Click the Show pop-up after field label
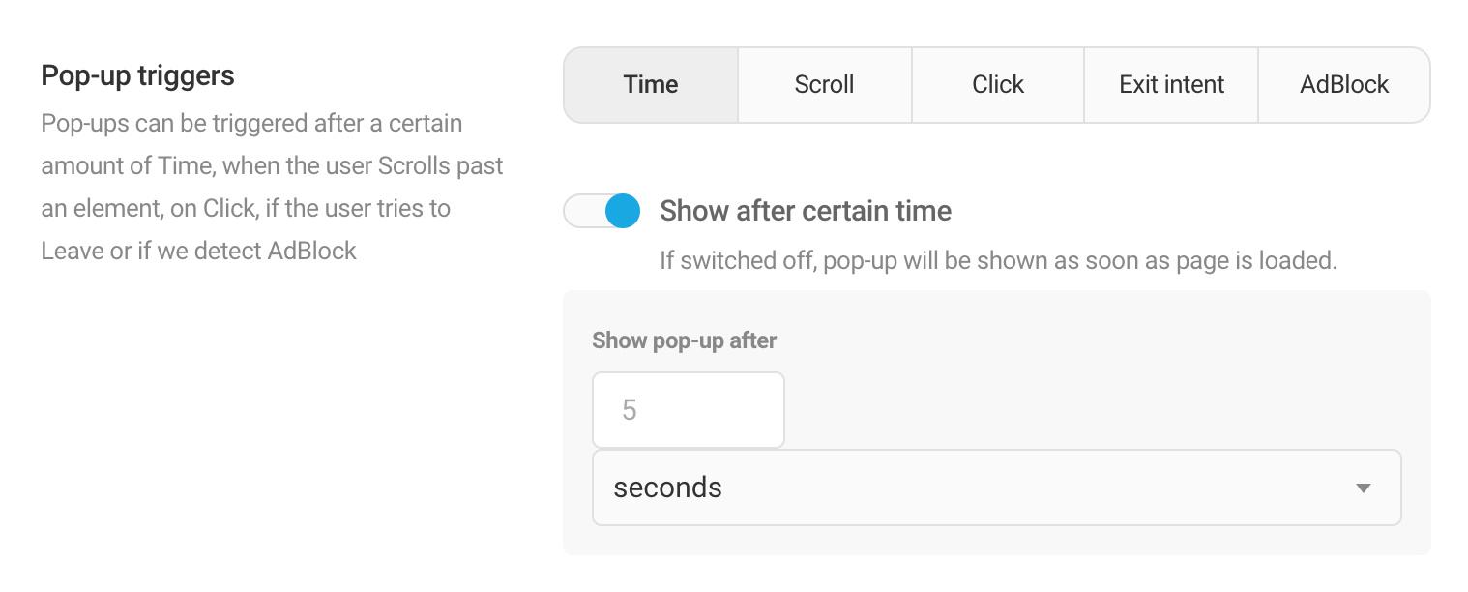The width and height of the screenshot is (1468, 592). (684, 340)
